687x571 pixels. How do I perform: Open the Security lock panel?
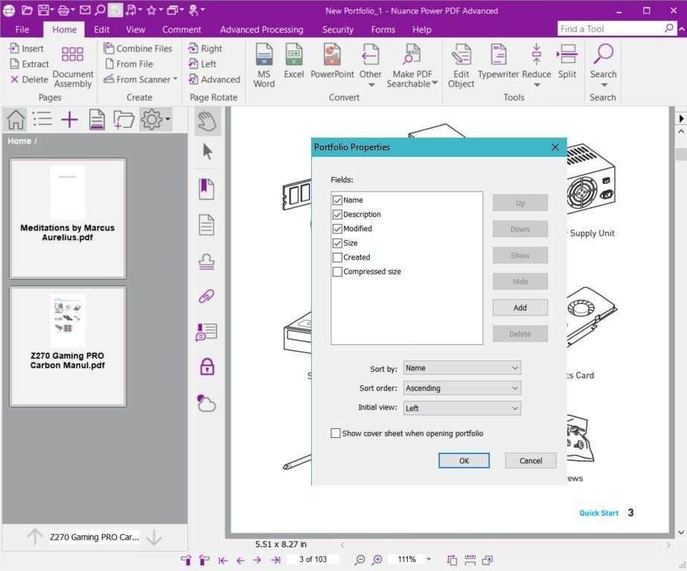207,367
